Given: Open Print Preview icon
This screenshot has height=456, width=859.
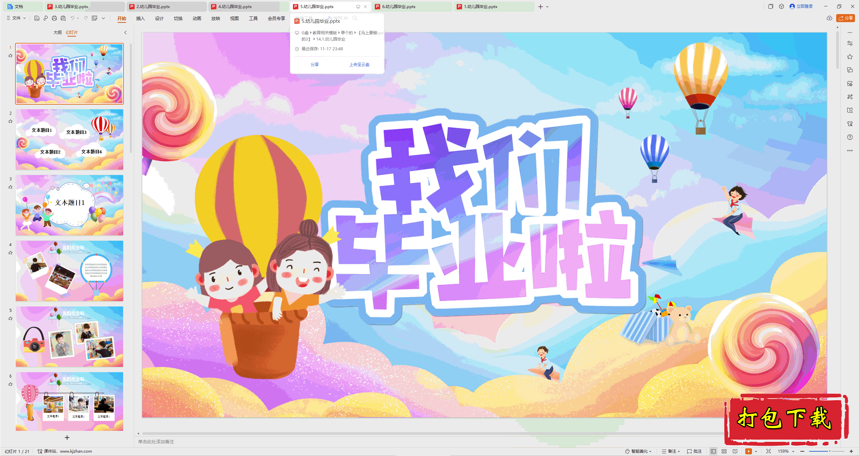Looking at the screenshot, I should [x=63, y=18].
